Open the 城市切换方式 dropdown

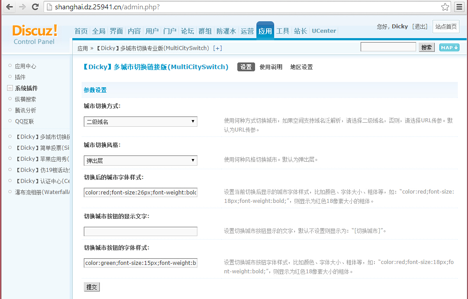pos(141,121)
